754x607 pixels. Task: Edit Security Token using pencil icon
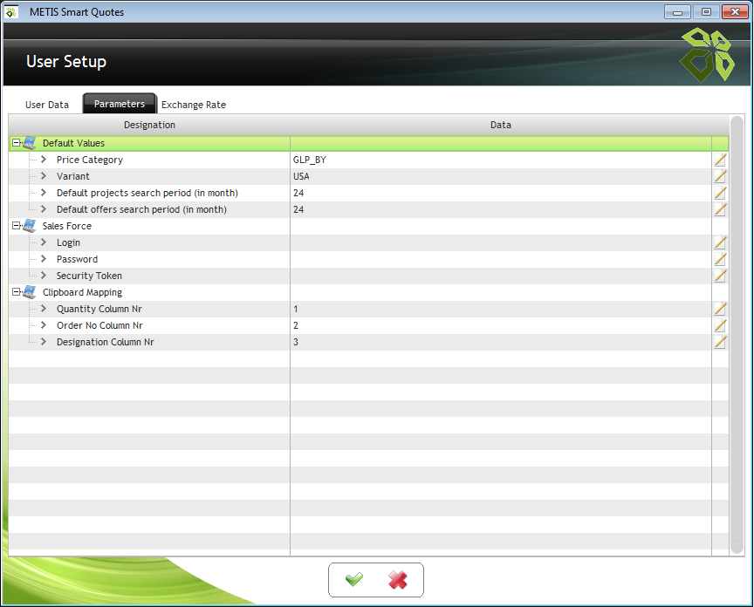pos(720,276)
